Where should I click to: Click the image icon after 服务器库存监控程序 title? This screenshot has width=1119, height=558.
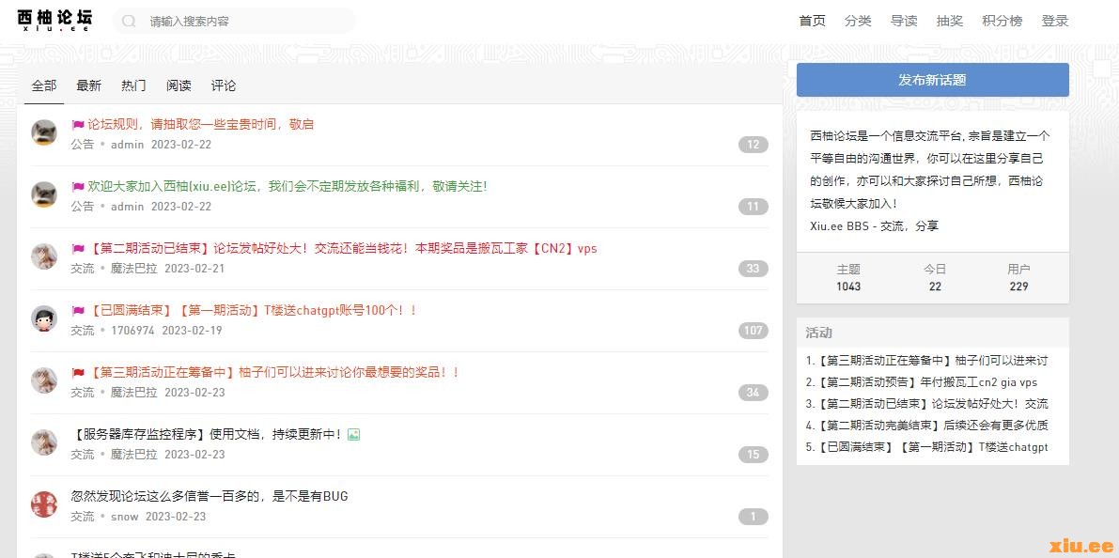pyautogui.click(x=353, y=434)
